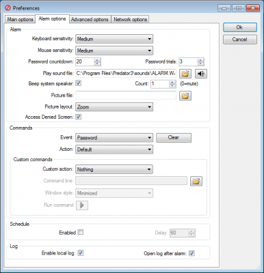Decrease beep Count value
Image resolution: width=264 pixels, height=273 pixels.
tap(172, 86)
